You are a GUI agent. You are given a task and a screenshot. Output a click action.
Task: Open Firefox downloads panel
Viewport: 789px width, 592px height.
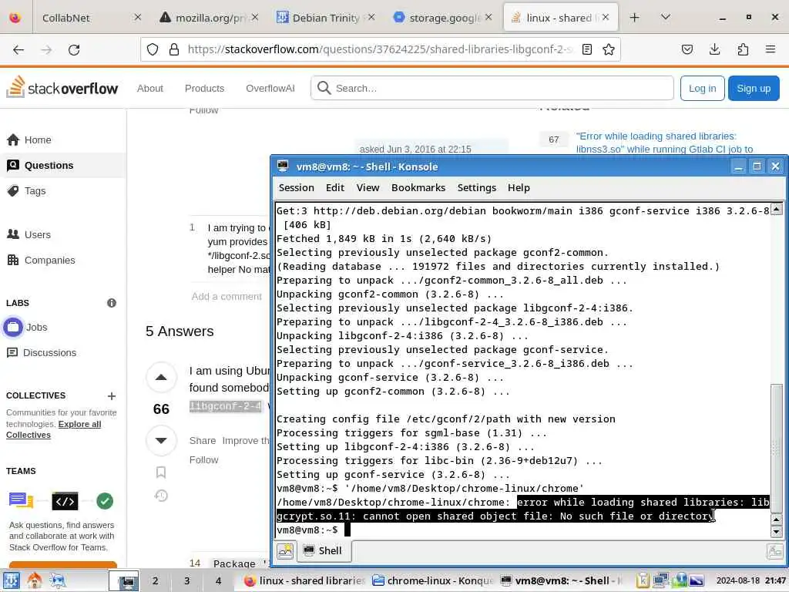pyautogui.click(x=714, y=49)
